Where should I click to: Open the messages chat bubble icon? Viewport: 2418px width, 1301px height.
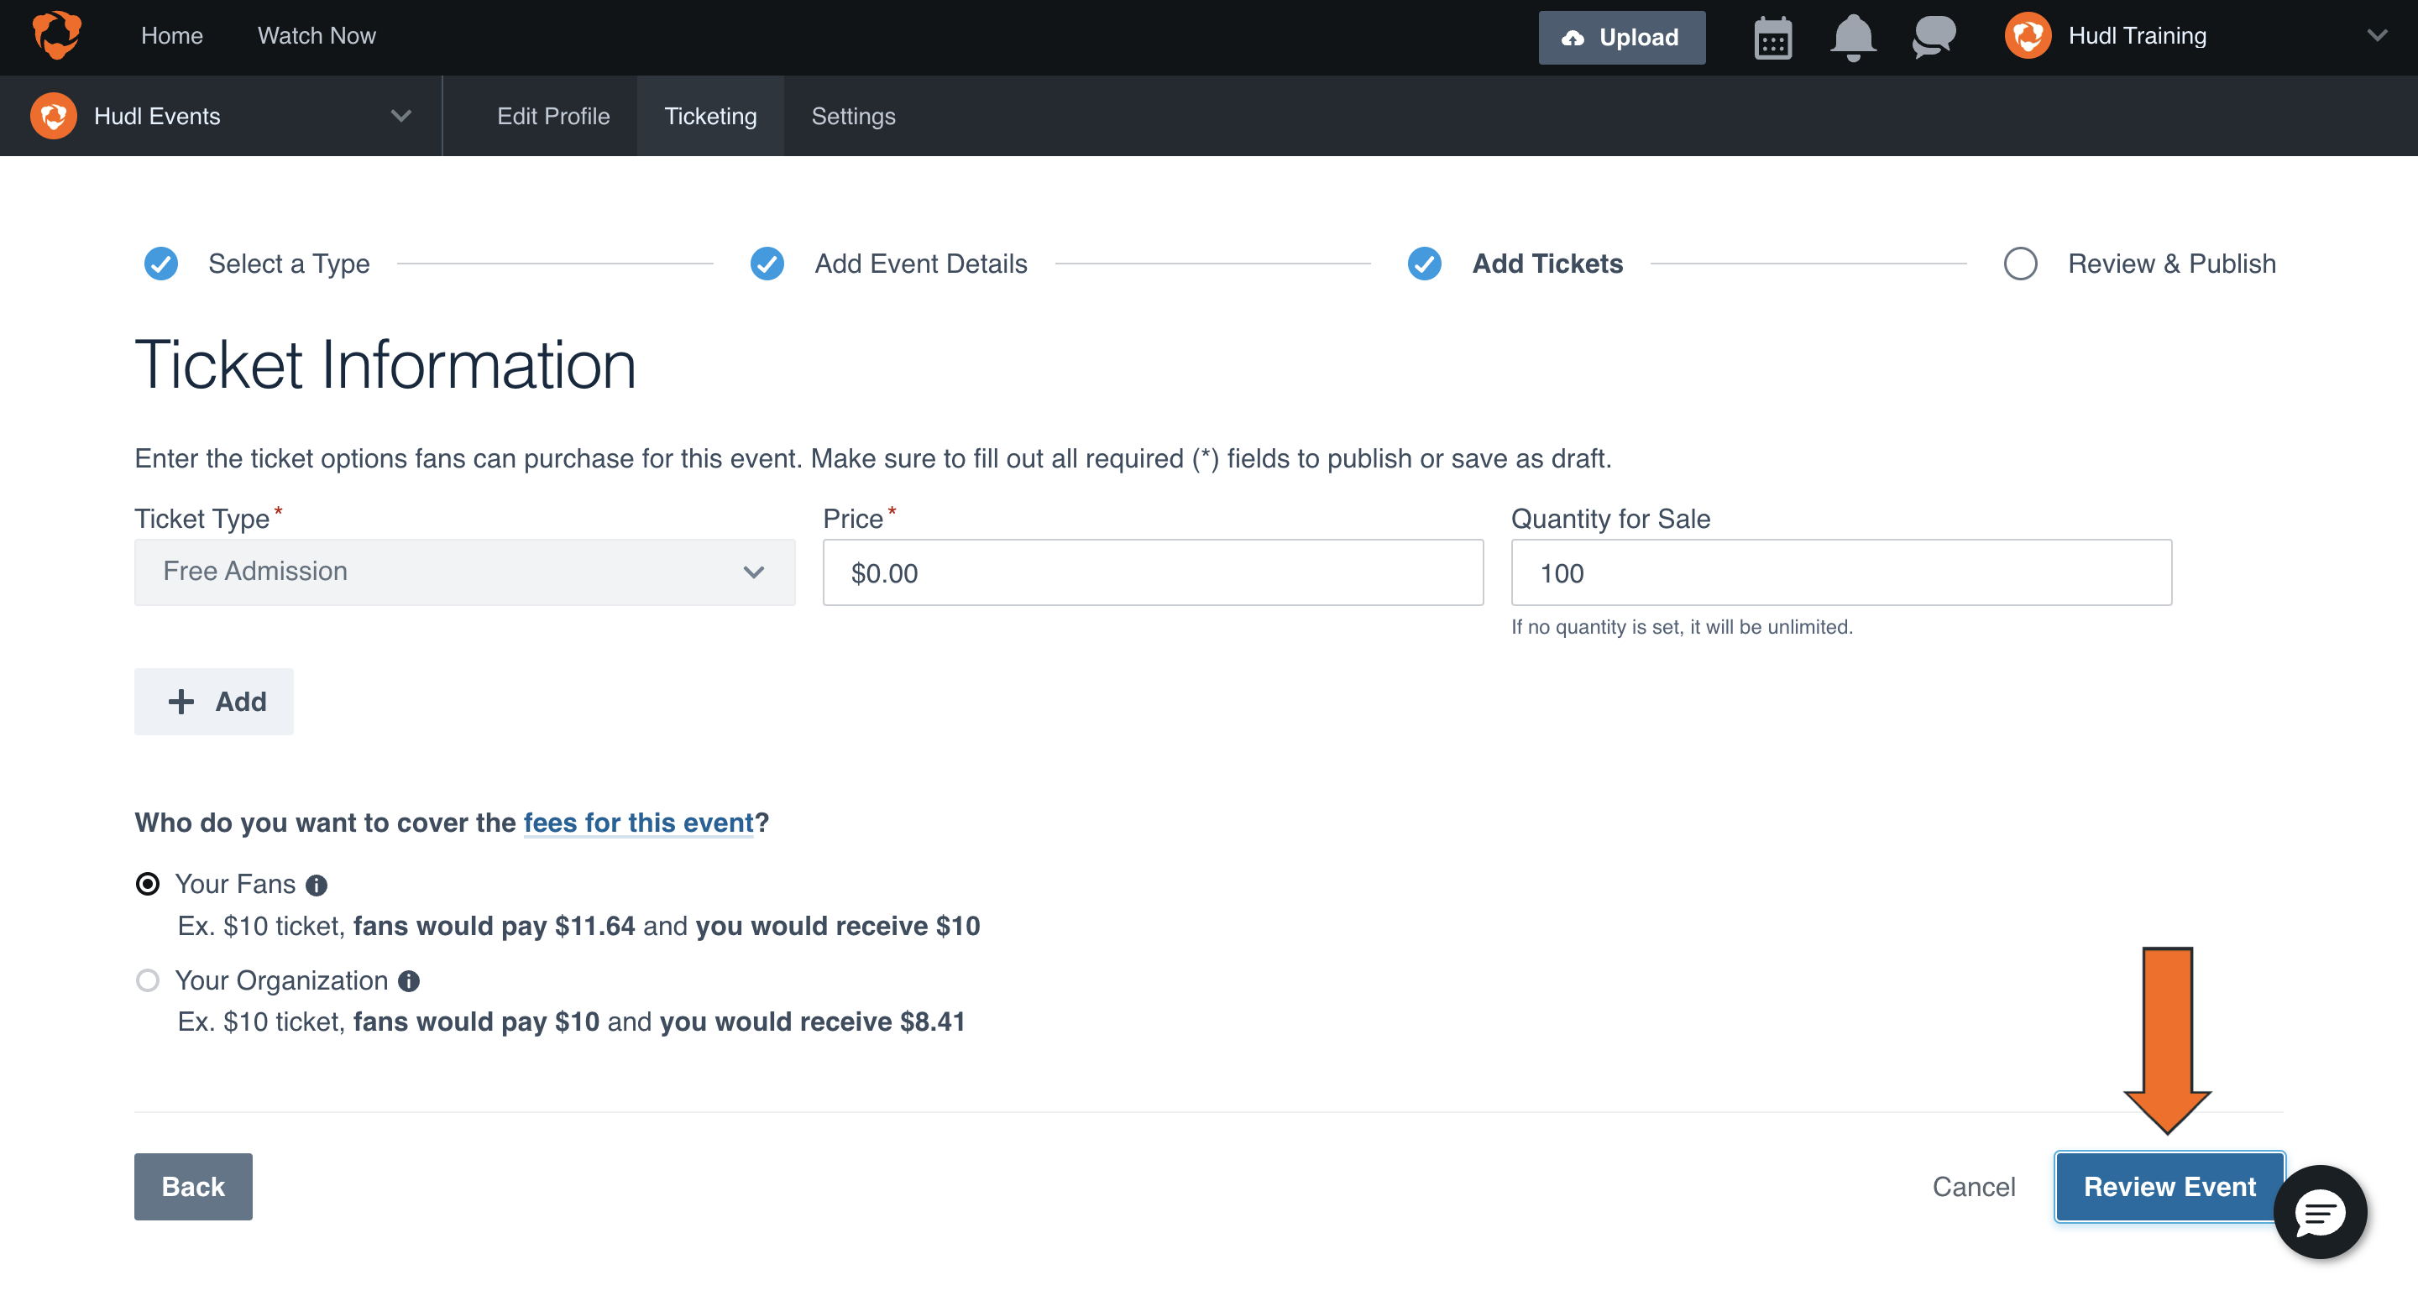pos(1934,38)
